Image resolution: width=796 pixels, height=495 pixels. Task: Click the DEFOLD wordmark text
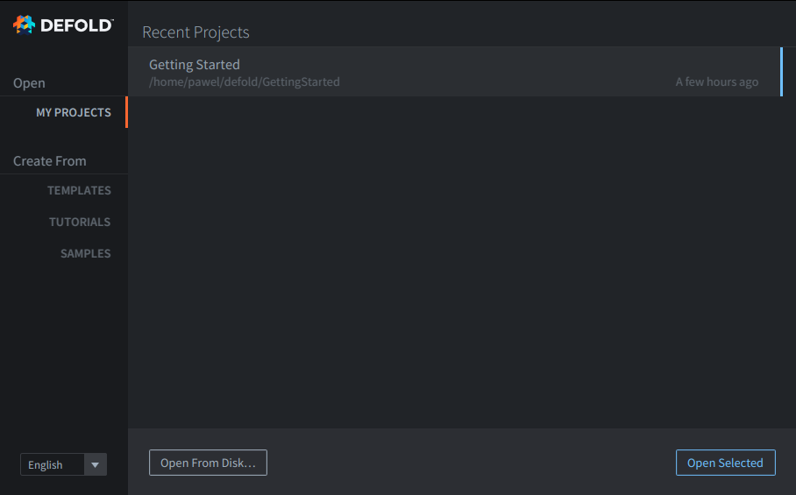pos(76,25)
